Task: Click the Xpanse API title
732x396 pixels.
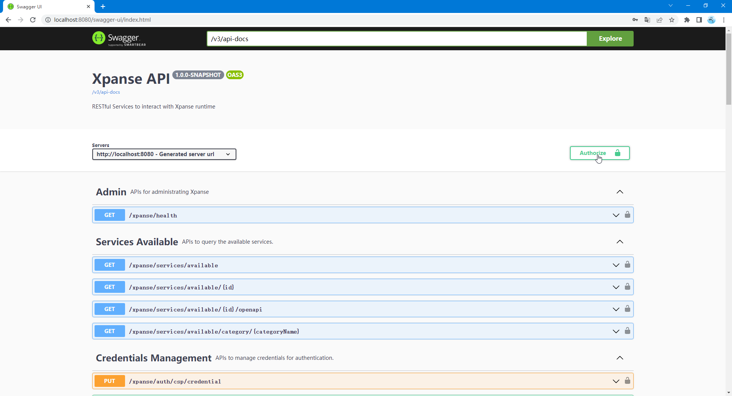Action: [131, 79]
